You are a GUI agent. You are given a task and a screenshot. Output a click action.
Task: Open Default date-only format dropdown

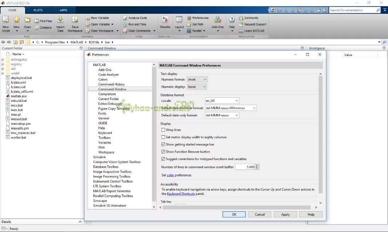tap(222, 115)
